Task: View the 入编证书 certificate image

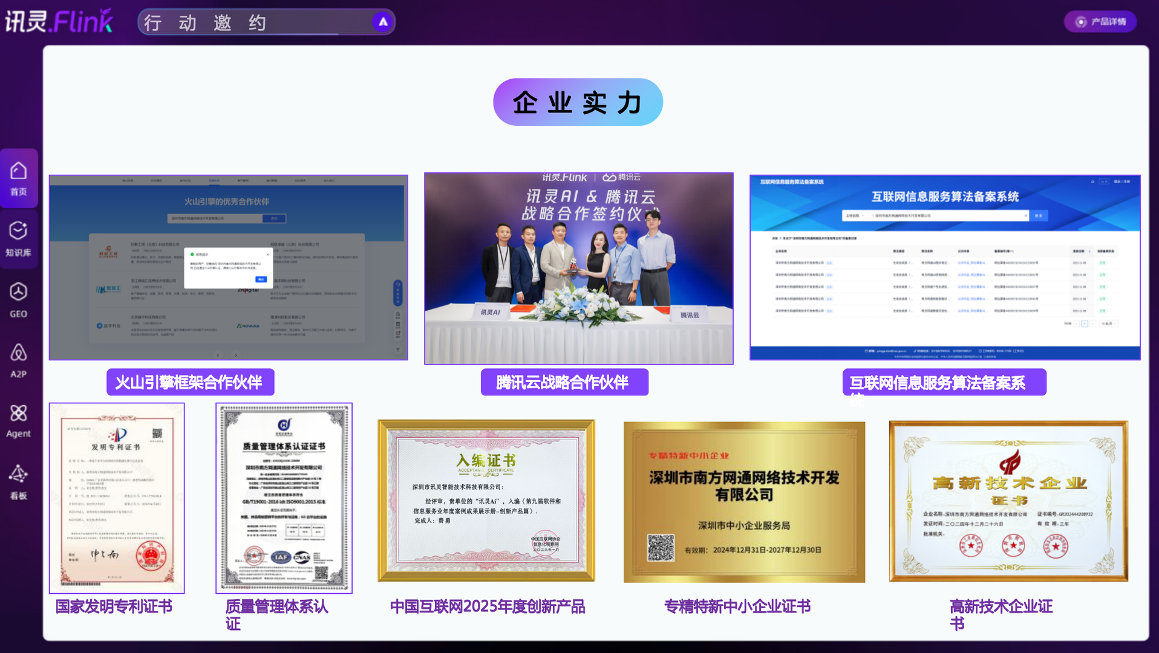Action: coord(486,501)
